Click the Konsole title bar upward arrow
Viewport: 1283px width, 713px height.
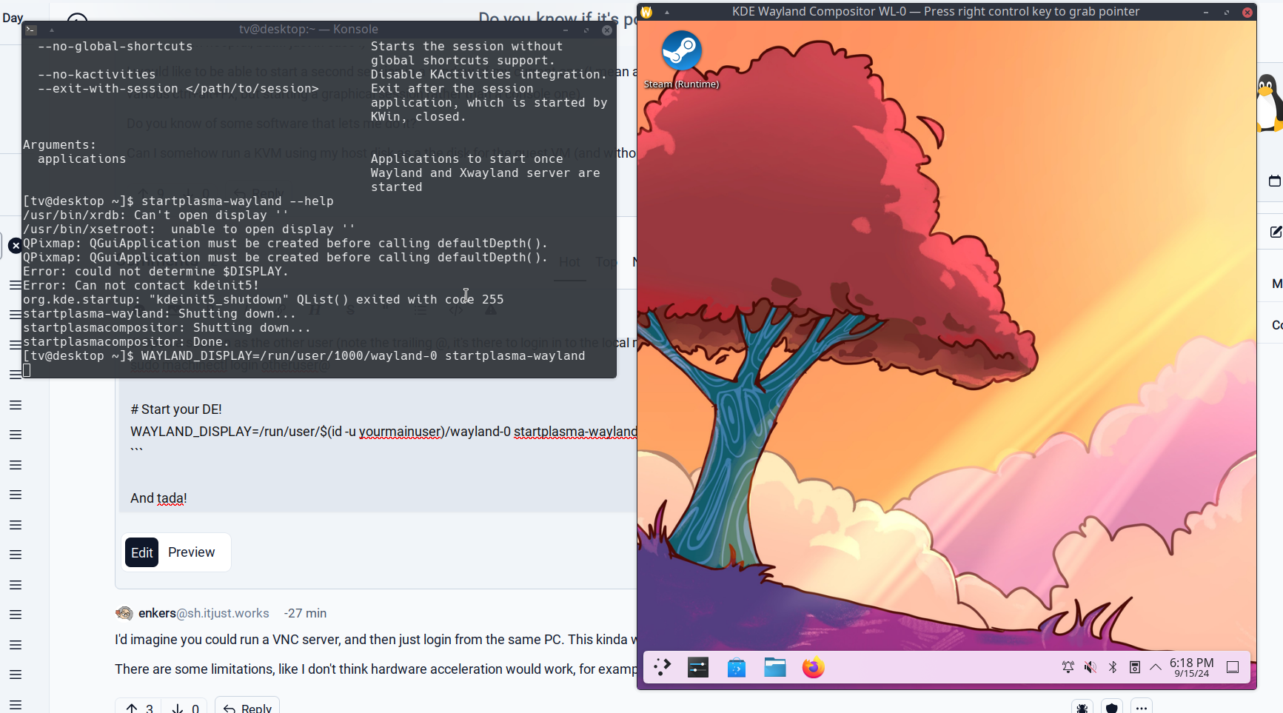pyautogui.click(x=52, y=30)
